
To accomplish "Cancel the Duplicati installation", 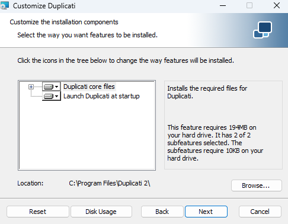I will click(x=260, y=212).
